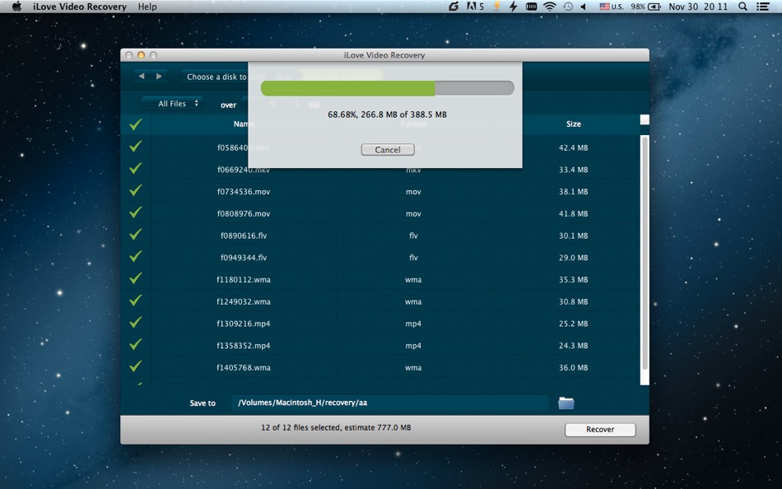Click the 12 of 12 files selected status text
Viewport: 782px width, 489px height.
point(336,427)
